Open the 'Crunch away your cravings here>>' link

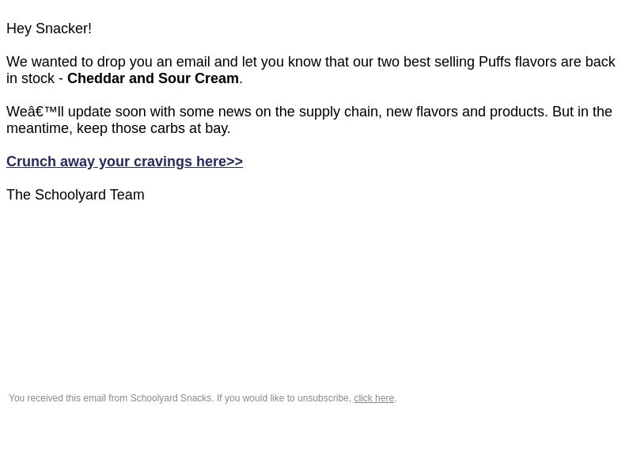(x=124, y=161)
